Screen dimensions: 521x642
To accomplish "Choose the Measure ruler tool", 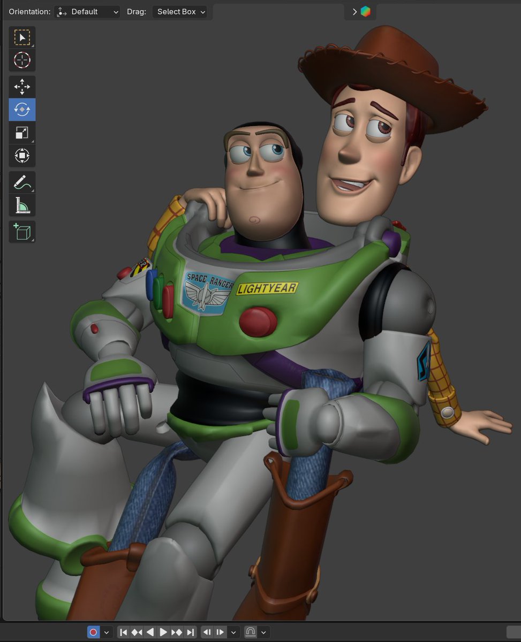I will [22, 205].
